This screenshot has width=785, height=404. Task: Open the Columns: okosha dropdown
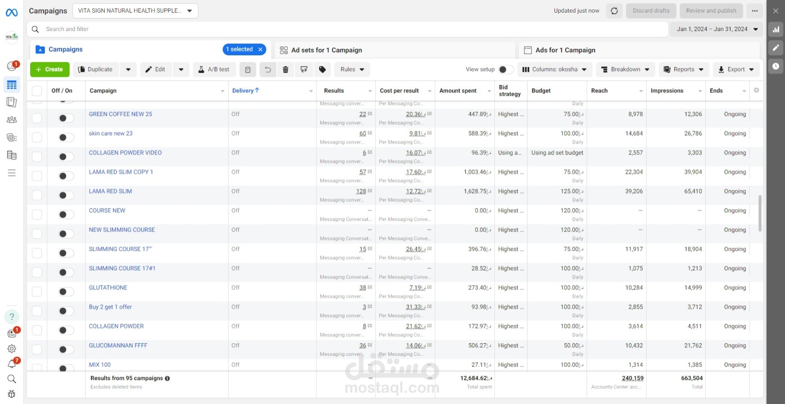pos(554,70)
